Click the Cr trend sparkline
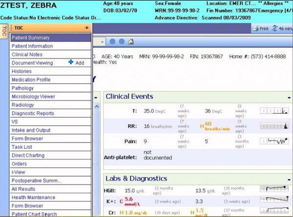 (x=274, y=210)
